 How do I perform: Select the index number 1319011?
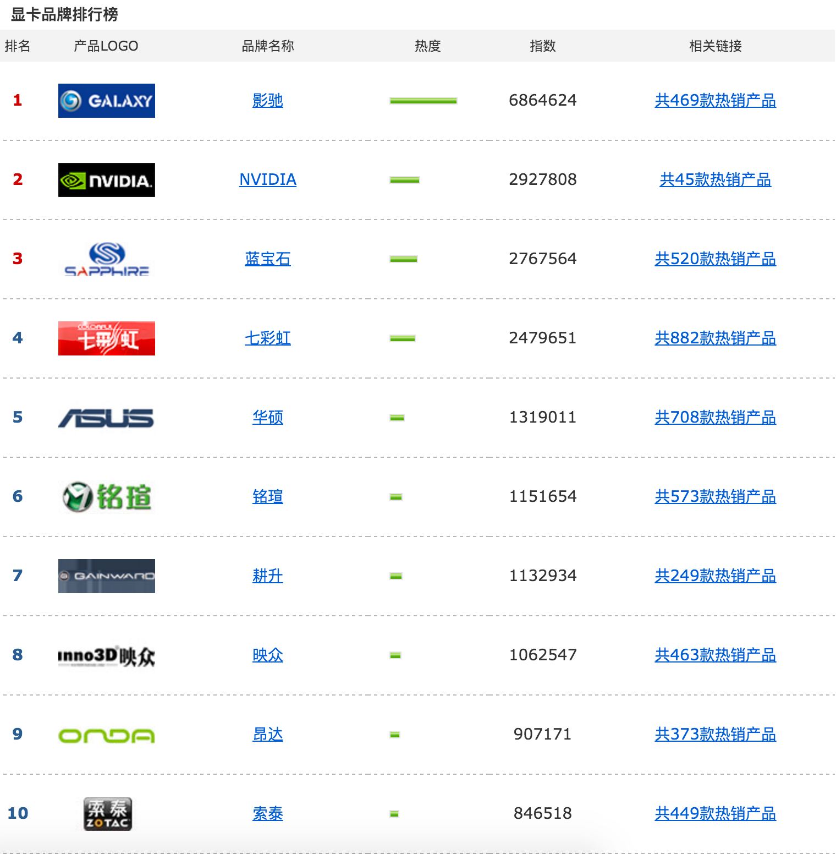[543, 417]
